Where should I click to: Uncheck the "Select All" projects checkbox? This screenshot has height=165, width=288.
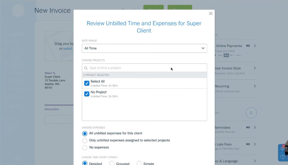click(x=87, y=83)
